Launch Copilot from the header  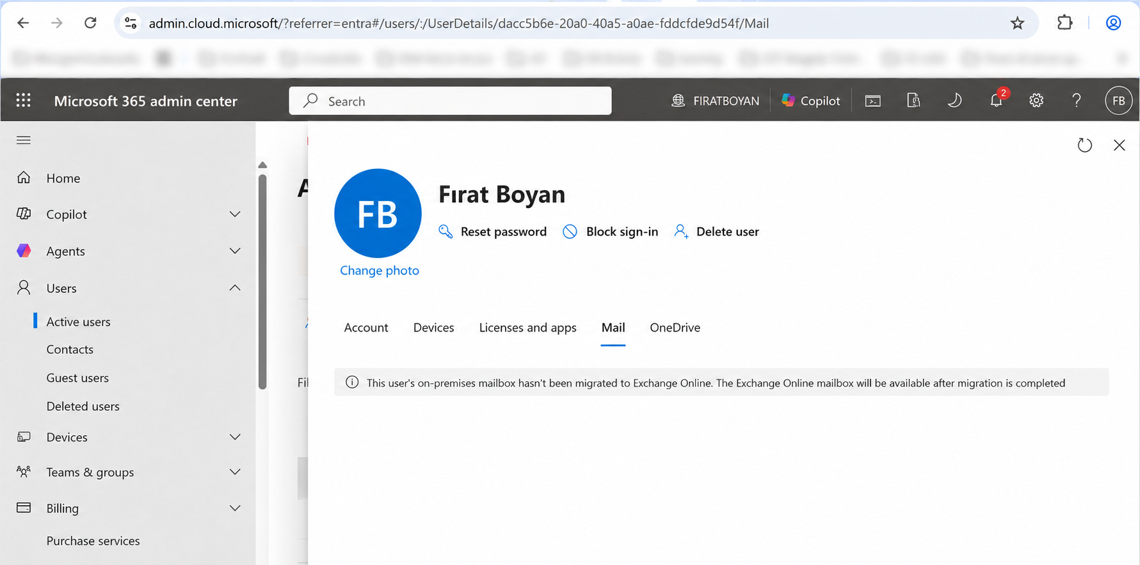pyautogui.click(x=810, y=100)
